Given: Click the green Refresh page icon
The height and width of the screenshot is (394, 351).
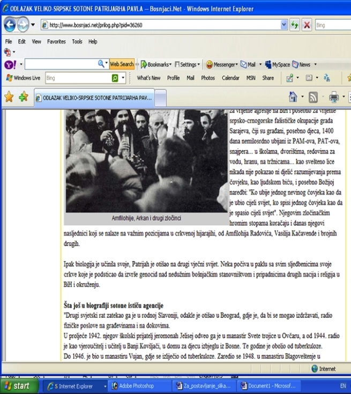Looking at the screenshot, I should [295, 25].
